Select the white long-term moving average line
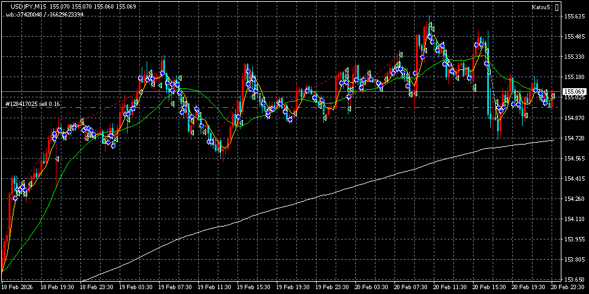This screenshot has width=589, height=294. pyautogui.click(x=307, y=200)
